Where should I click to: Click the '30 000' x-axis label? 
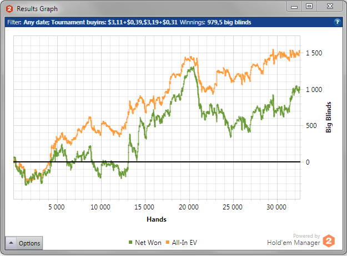(276, 207)
